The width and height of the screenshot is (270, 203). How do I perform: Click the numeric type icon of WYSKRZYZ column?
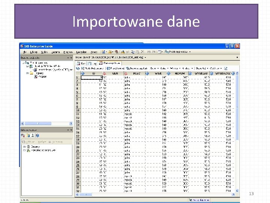[212, 73]
